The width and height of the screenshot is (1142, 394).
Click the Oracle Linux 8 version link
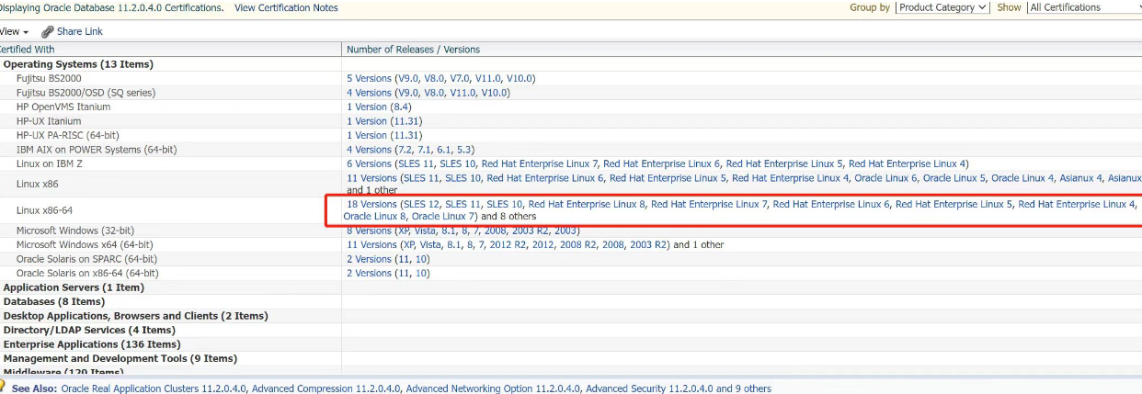coord(374,217)
